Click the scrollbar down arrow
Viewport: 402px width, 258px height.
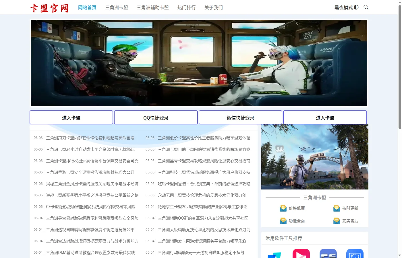pyautogui.click(x=400, y=255)
